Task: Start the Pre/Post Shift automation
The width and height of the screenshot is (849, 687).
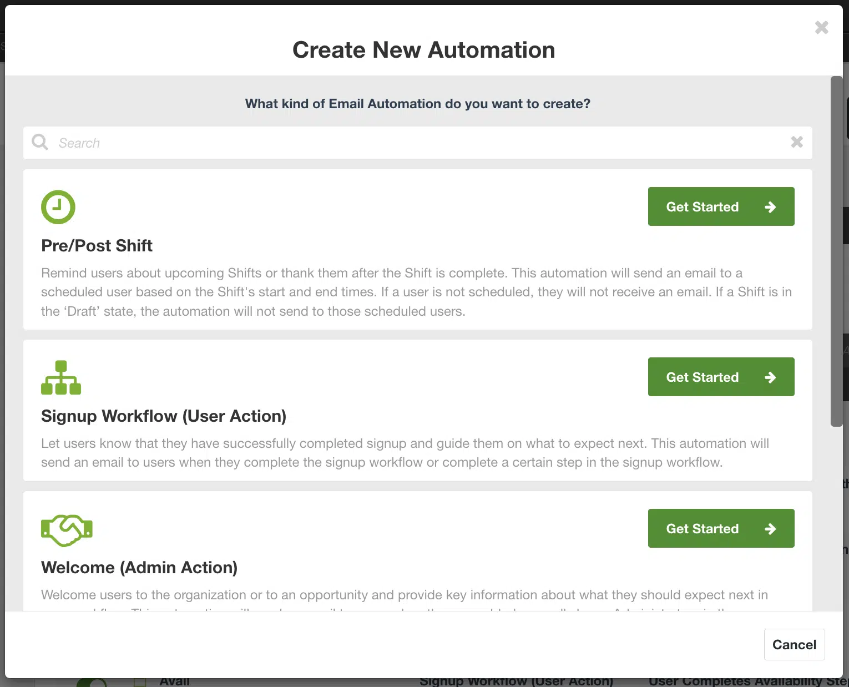Action: [x=720, y=207]
